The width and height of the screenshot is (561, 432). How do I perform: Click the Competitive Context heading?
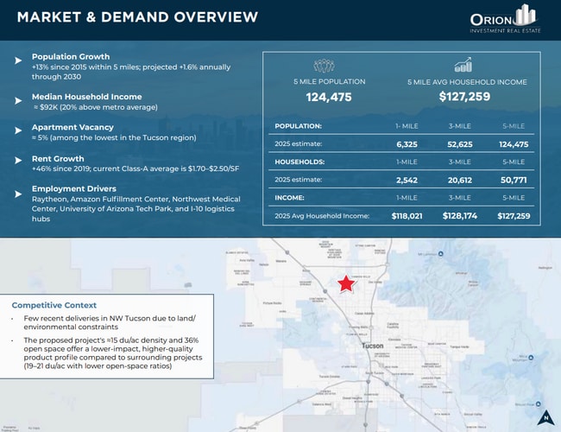pyautogui.click(x=54, y=305)
